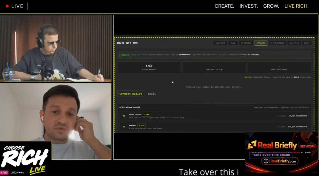Click the 1.25x multiplier badge

tap(142, 125)
